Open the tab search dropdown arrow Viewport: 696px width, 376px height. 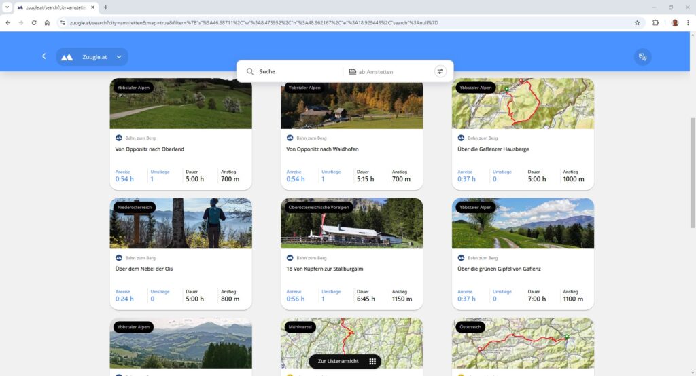(7, 7)
